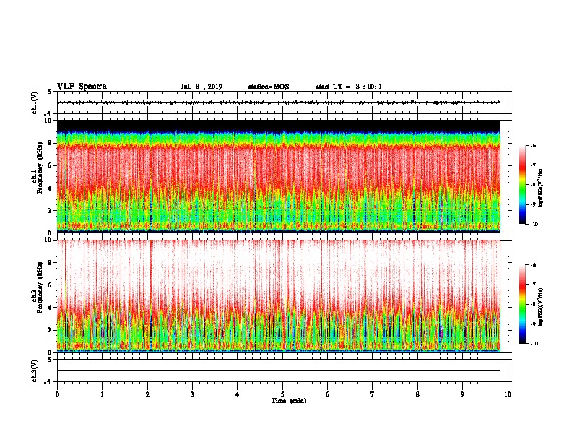The height and width of the screenshot is (442, 572).
Task: Click the 'ch.3(V)' axis label
Action: pos(35,370)
